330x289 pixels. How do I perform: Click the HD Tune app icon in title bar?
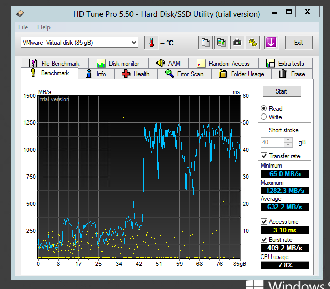click(20, 14)
